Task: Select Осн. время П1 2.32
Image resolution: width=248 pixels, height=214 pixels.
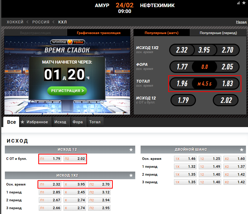Action: click(x=50, y=184)
